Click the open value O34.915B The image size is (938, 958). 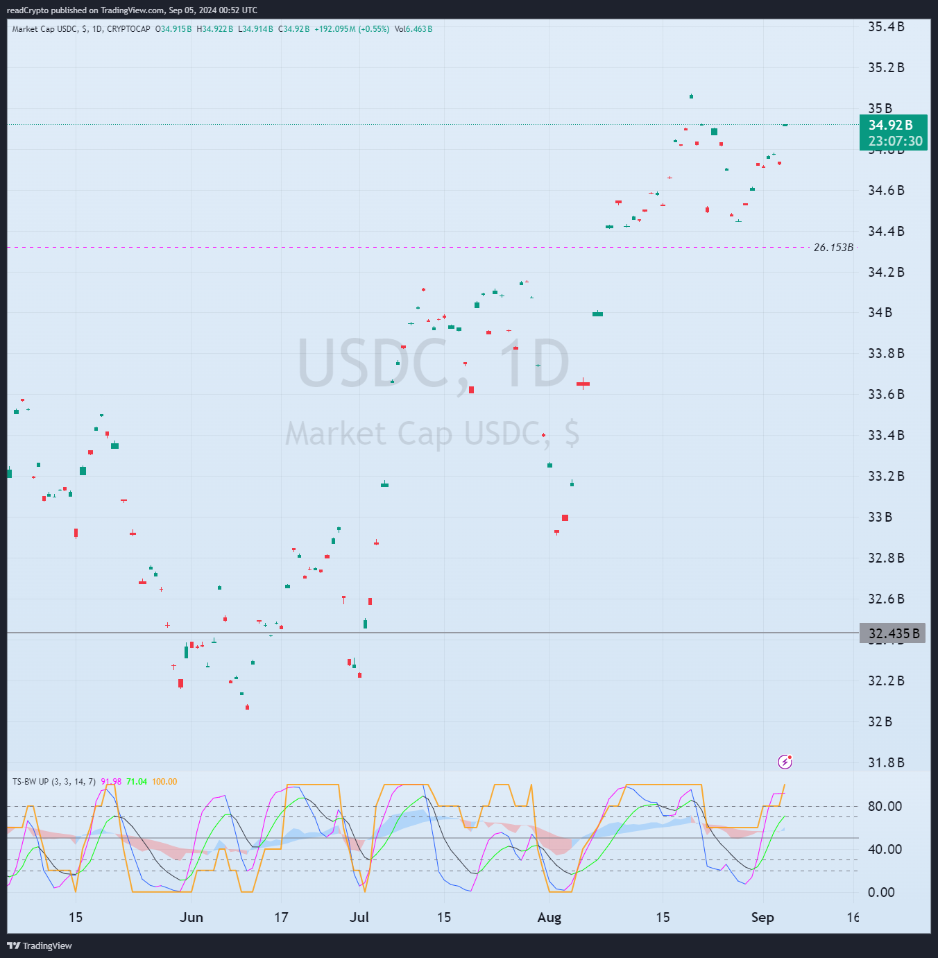[x=173, y=29]
